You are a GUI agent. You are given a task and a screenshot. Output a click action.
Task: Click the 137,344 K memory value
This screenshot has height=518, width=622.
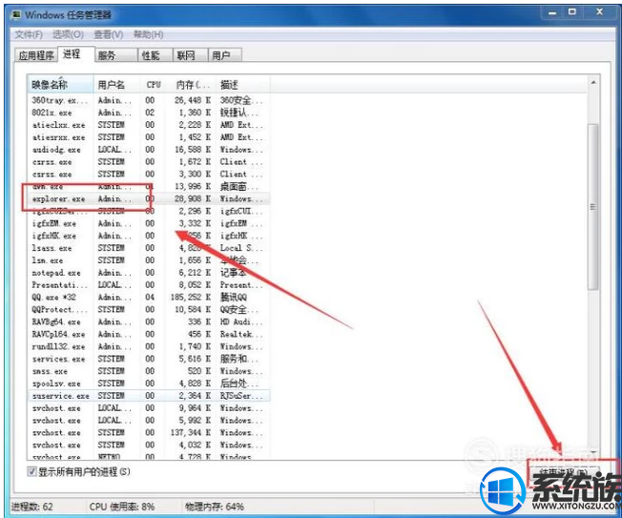coord(191,432)
